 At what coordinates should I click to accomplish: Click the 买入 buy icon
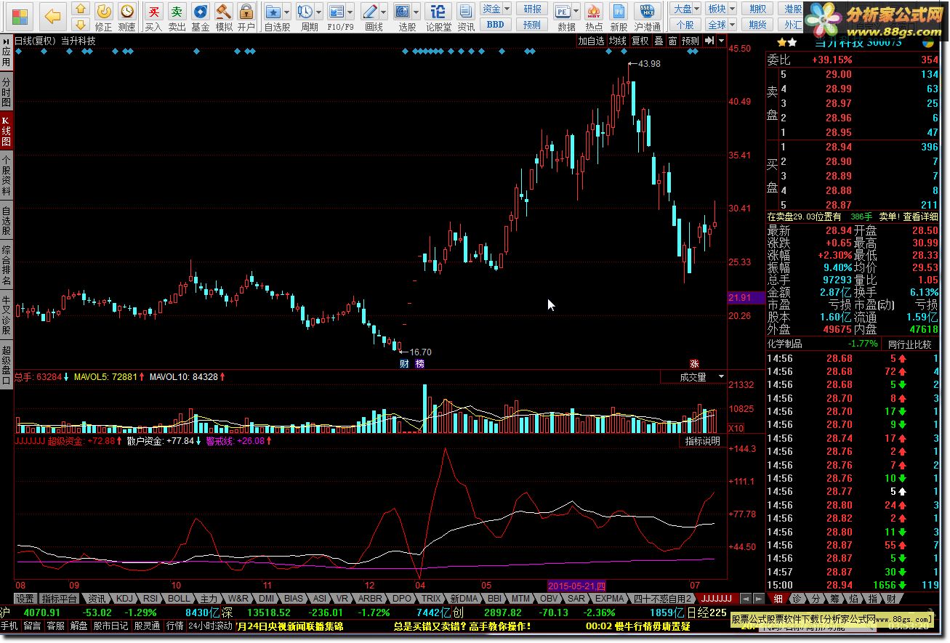[153, 16]
